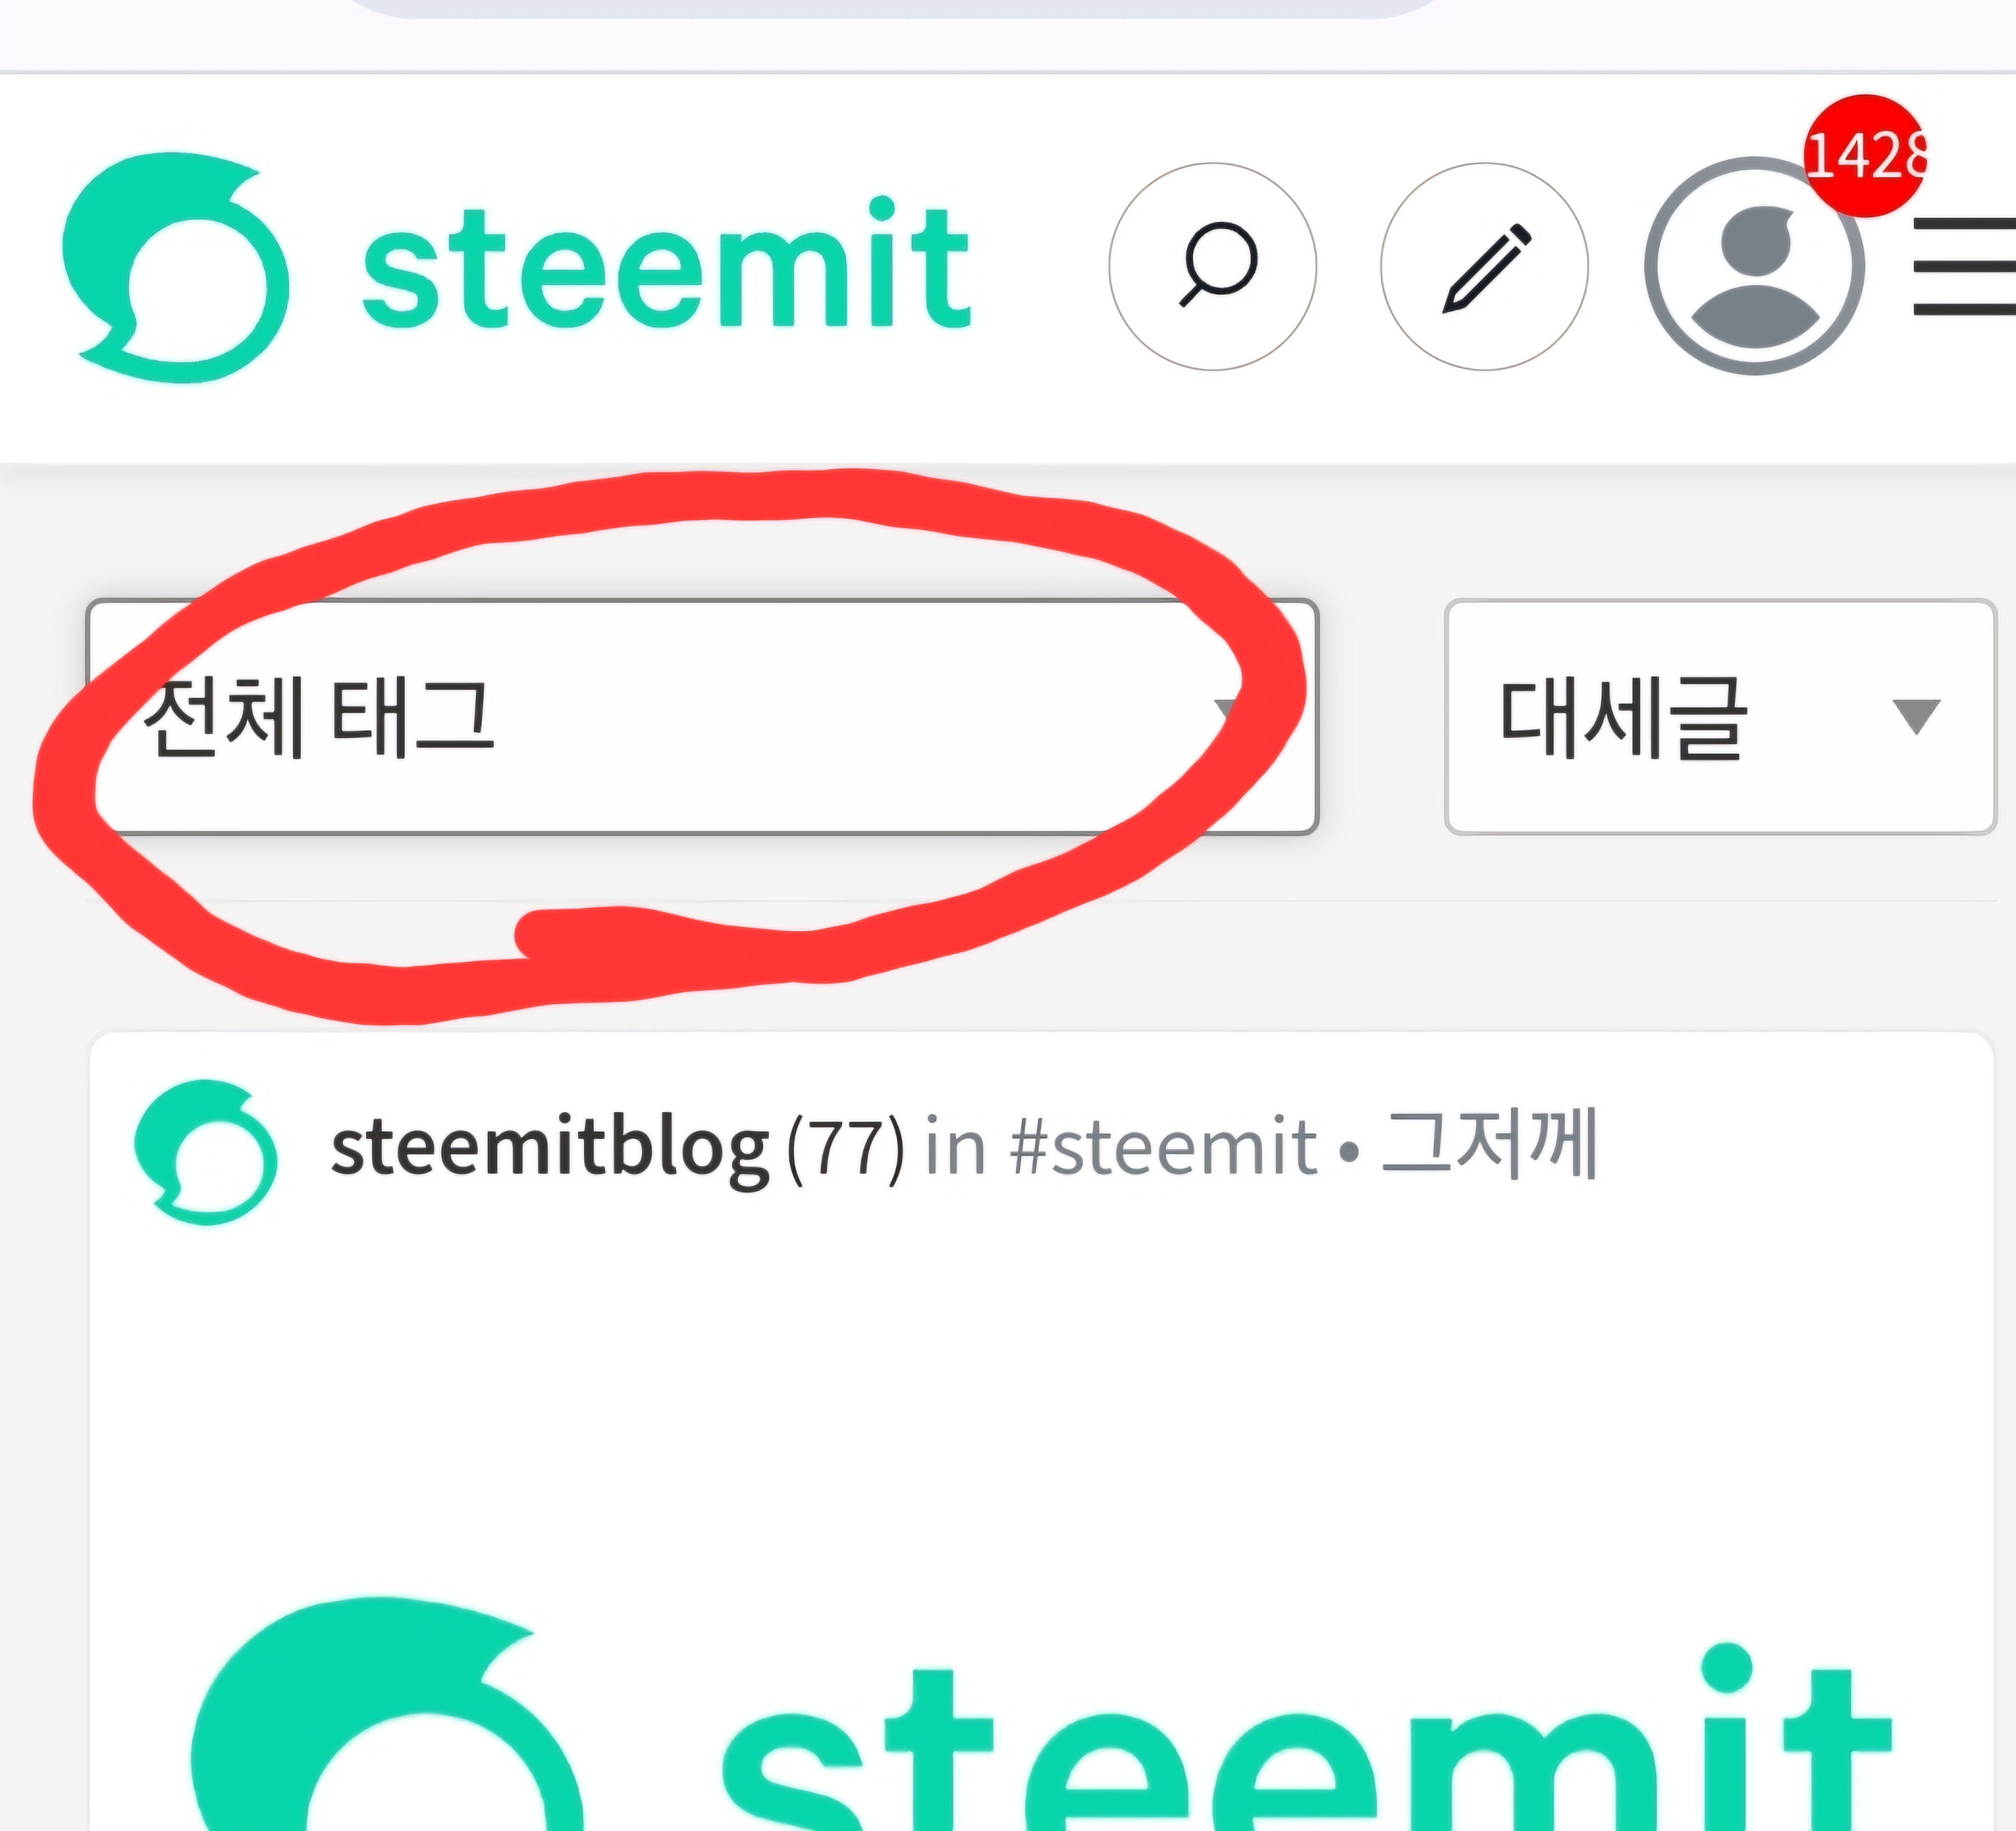The image size is (2016, 1831).
Task: Open the steemitblog author link
Action: 550,1148
